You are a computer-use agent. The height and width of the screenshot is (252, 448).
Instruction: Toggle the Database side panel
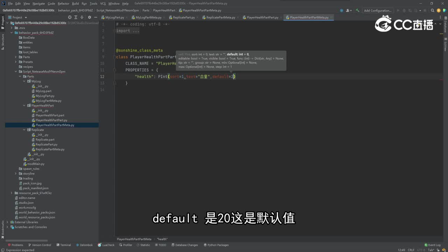point(445,26)
